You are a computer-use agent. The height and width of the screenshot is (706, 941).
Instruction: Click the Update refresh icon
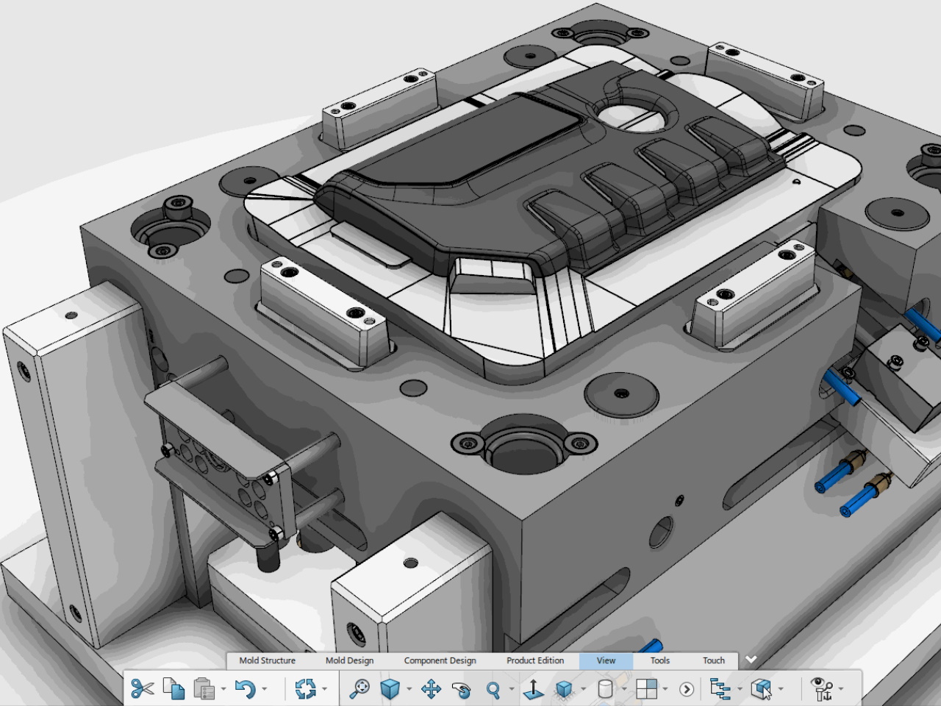coord(305,689)
